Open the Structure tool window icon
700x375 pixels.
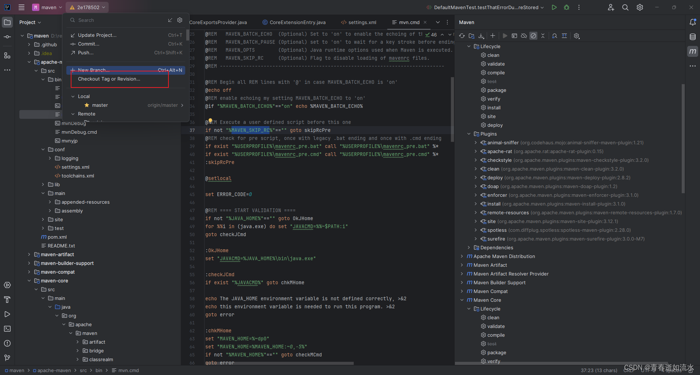click(x=7, y=55)
